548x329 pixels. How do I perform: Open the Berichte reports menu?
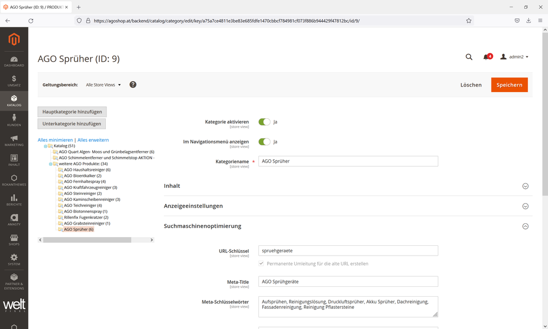[14, 200]
